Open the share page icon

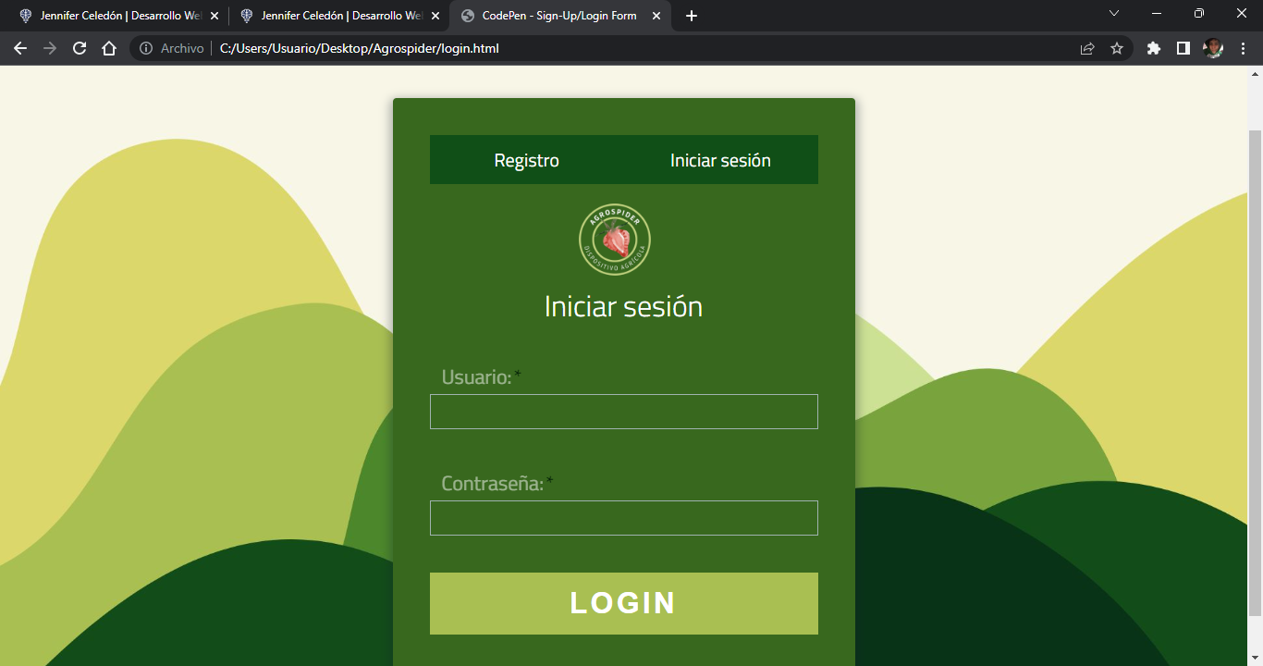pos(1087,48)
